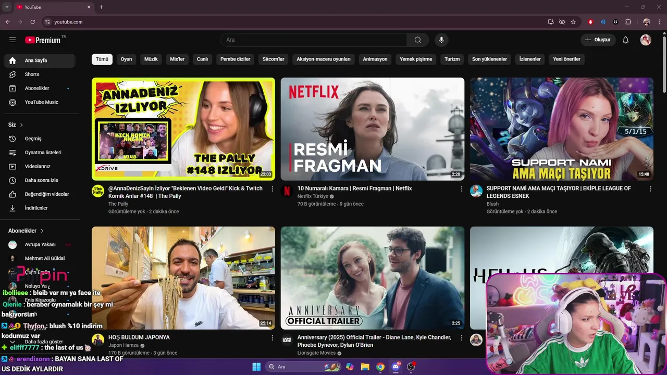Open Netflix Resmi Fragman thumbnail
Viewport: 667px width, 375px height.
pos(373,129)
